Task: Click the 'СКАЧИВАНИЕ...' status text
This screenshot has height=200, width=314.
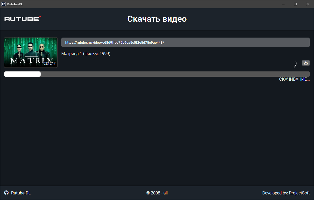Action: [x=294, y=79]
